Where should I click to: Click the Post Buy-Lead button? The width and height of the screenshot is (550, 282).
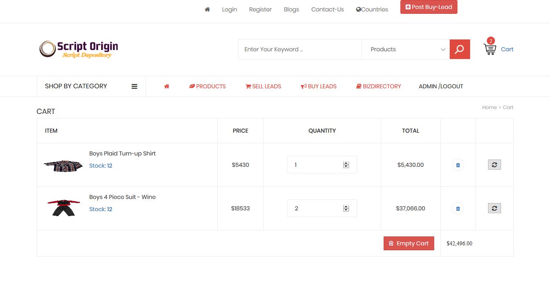point(429,7)
